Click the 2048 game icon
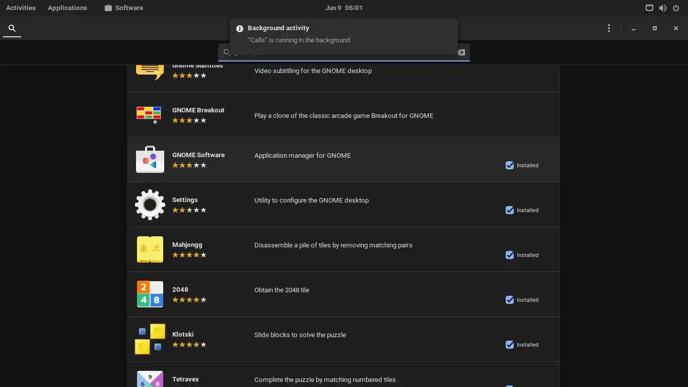This screenshot has height=387, width=688. coord(150,294)
